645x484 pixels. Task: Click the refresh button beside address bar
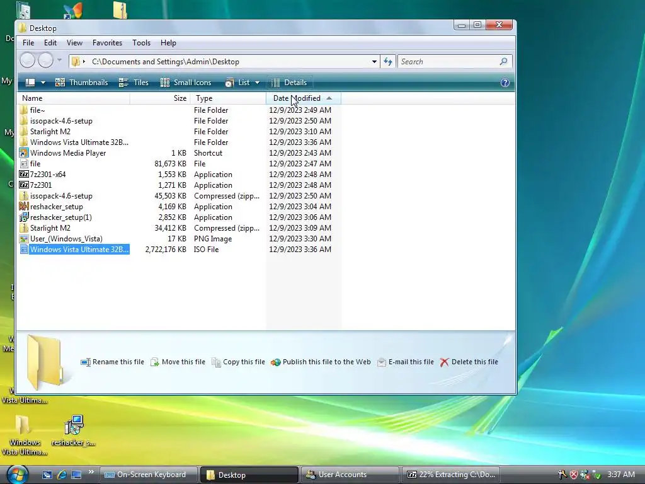pos(388,62)
